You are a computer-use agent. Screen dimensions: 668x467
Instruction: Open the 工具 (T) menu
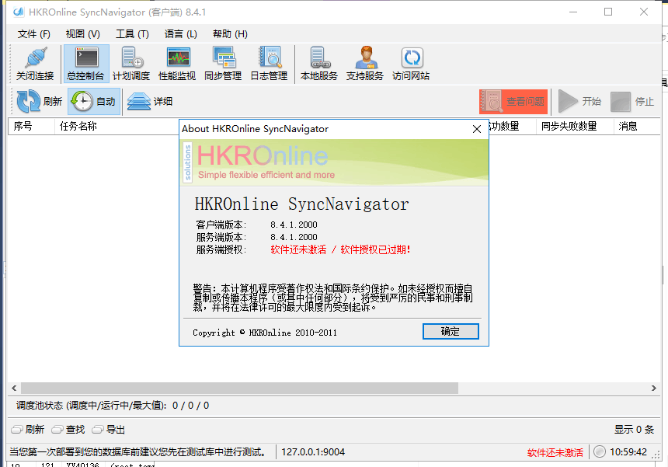click(133, 34)
